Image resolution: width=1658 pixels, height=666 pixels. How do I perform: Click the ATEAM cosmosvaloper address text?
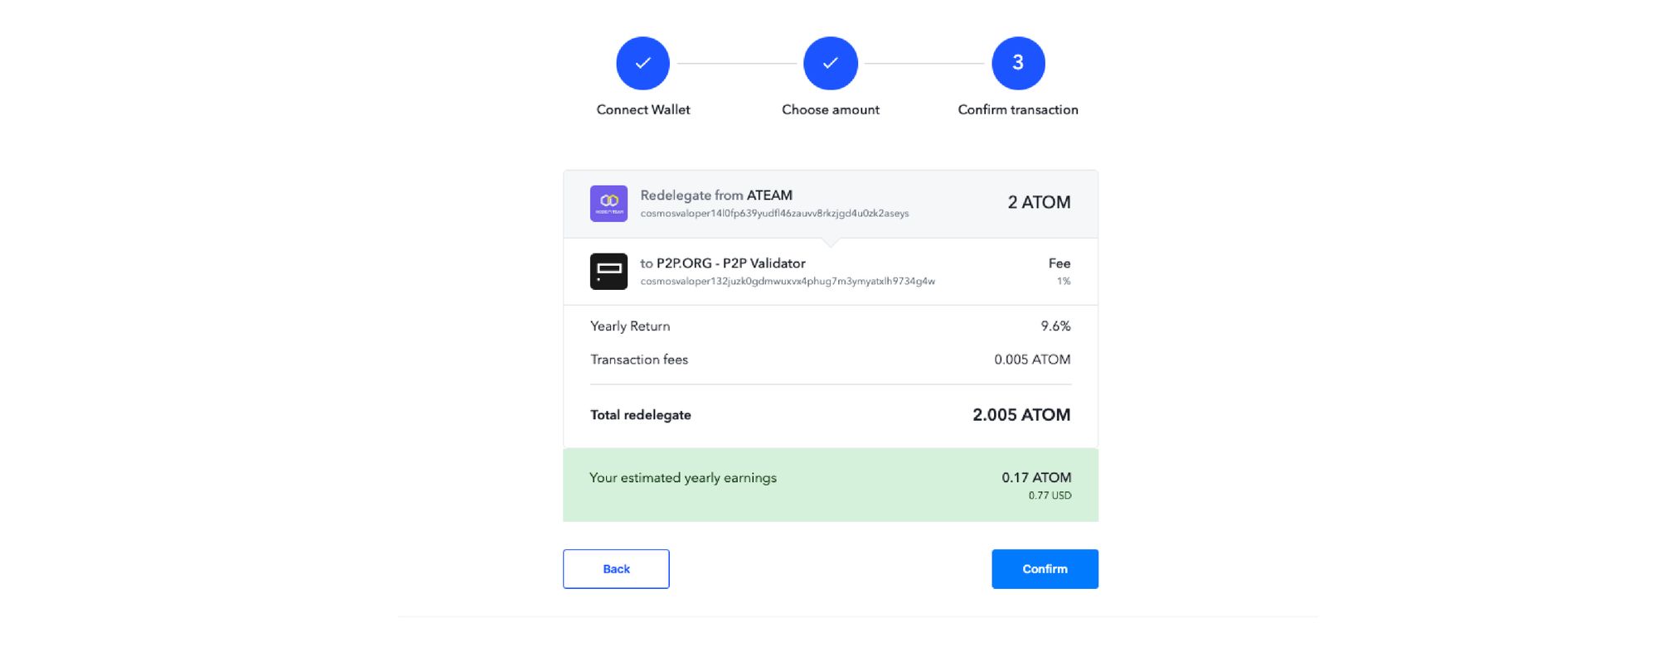pyautogui.click(x=774, y=214)
